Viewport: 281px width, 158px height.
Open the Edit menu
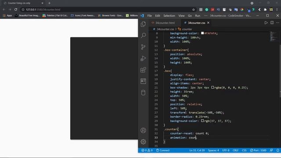pos(158,16)
